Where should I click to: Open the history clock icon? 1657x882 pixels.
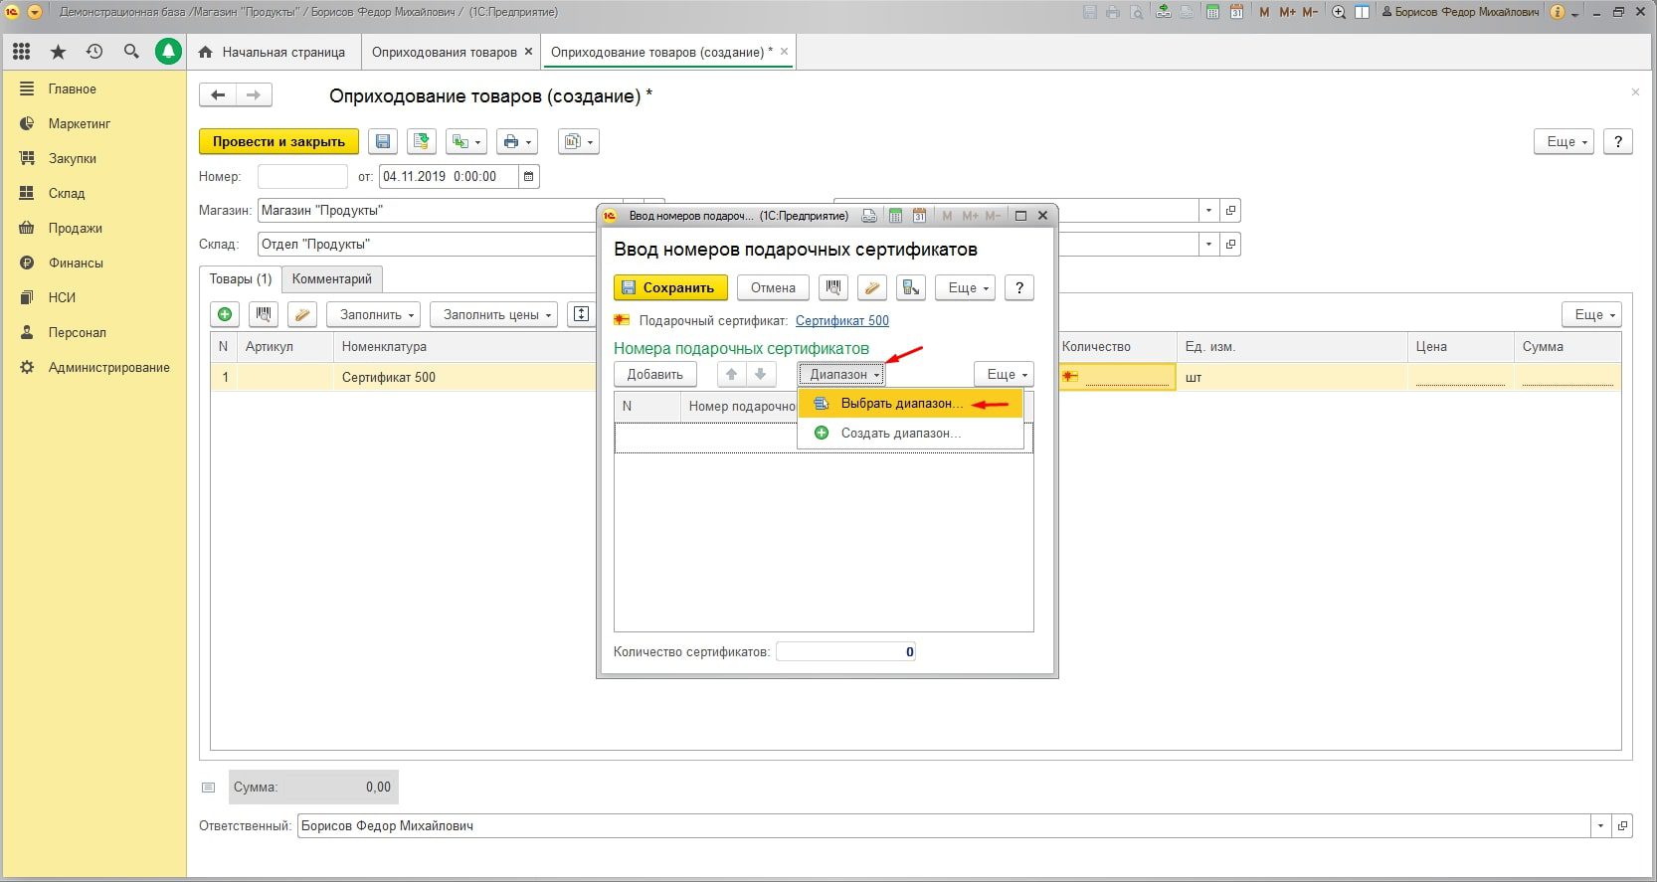click(94, 52)
